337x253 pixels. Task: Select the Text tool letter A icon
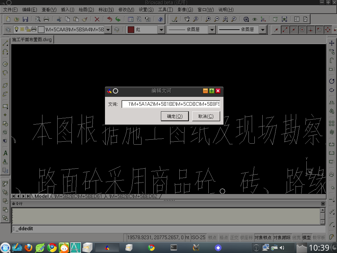pyautogui.click(x=5, y=153)
